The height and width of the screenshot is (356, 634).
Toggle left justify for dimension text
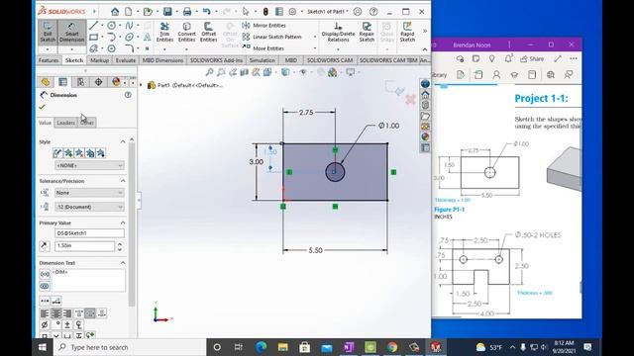45,313
